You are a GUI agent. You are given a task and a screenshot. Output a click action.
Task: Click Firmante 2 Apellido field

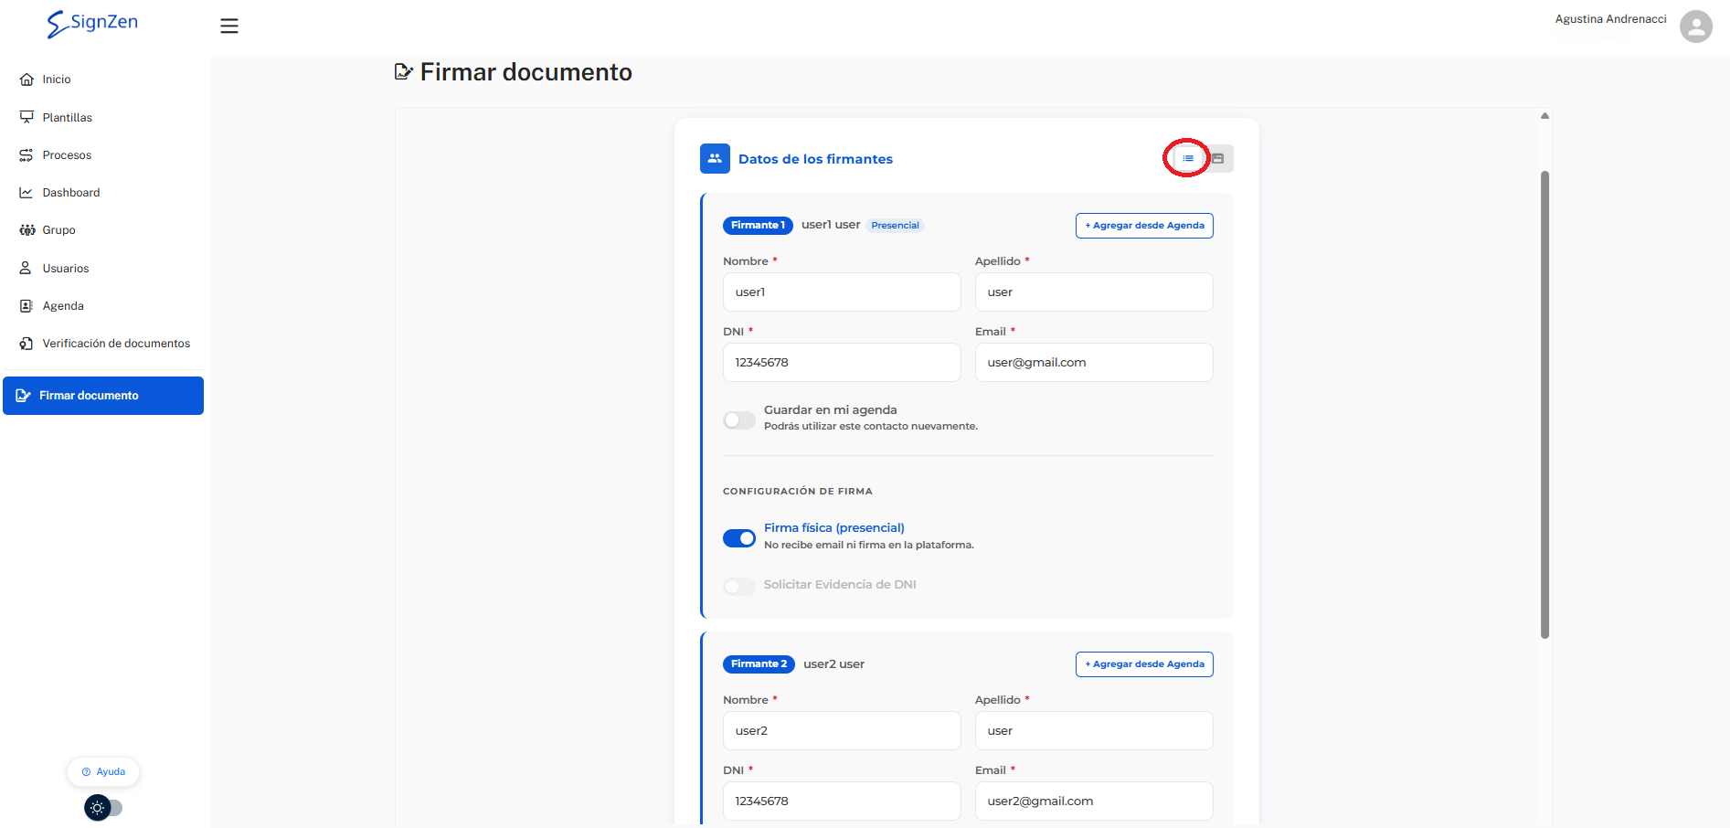pos(1094,731)
